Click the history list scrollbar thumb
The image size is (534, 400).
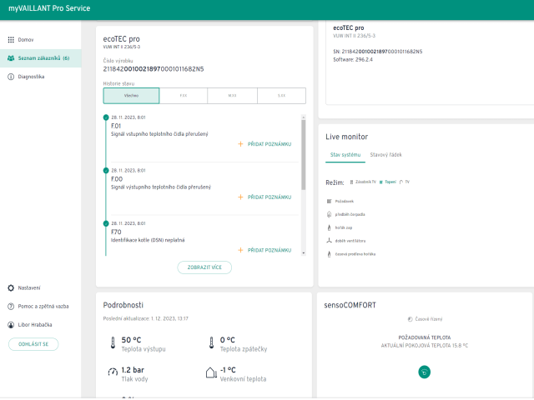pyautogui.click(x=304, y=155)
